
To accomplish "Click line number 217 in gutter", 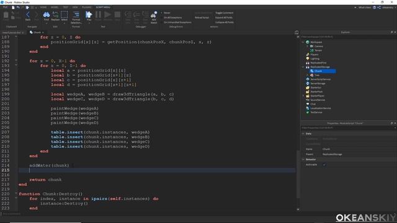I will 6,180.
